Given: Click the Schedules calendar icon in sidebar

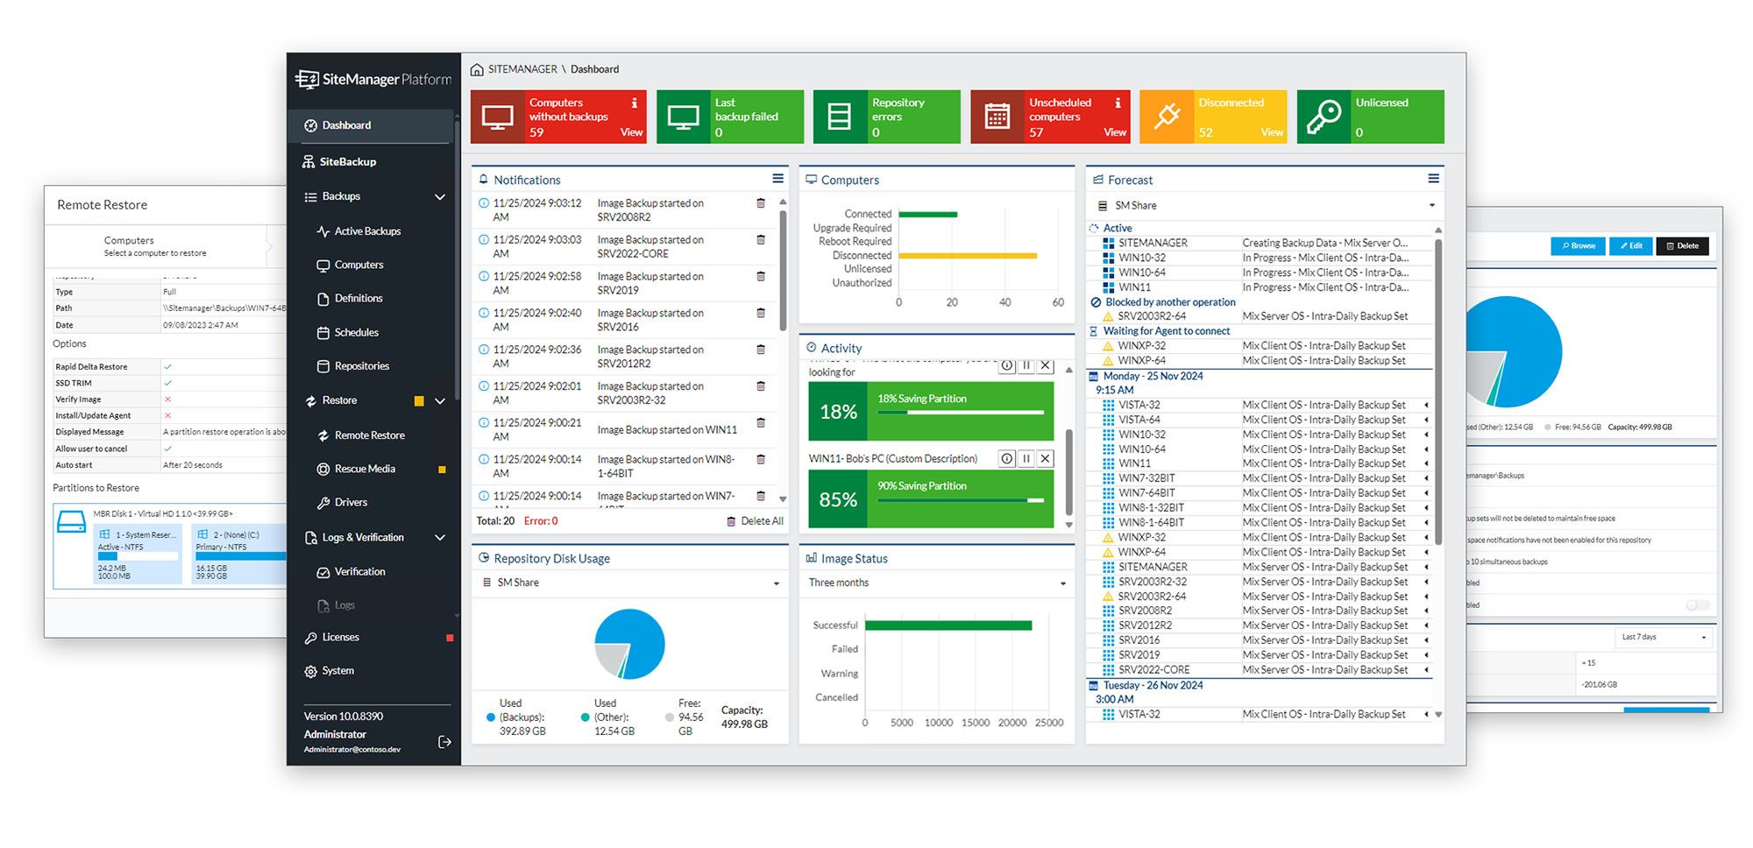Looking at the screenshot, I should pos(322,332).
